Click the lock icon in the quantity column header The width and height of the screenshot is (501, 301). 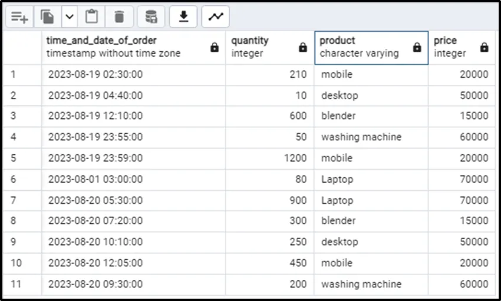(303, 47)
